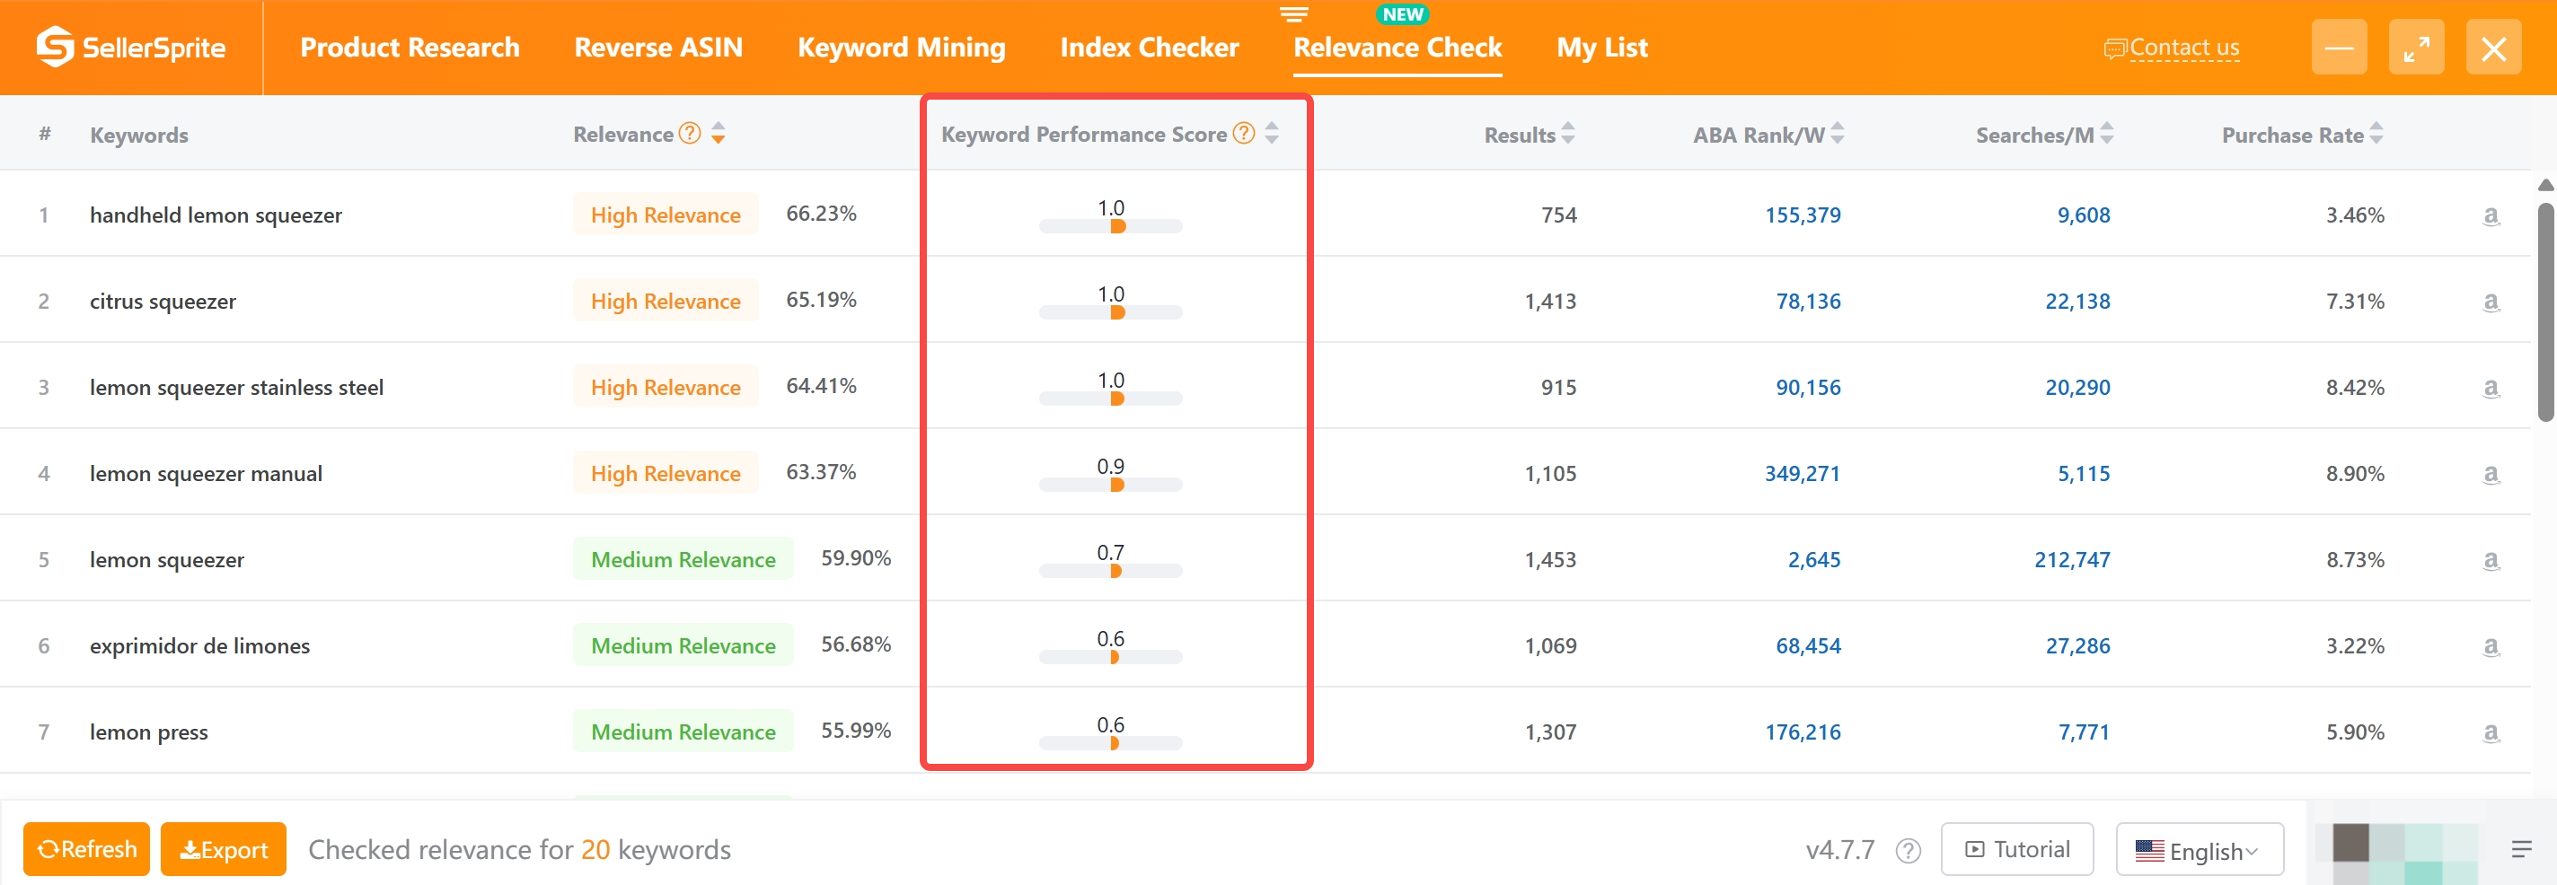Click Keyword Performance Score help icon

pos(1244,133)
